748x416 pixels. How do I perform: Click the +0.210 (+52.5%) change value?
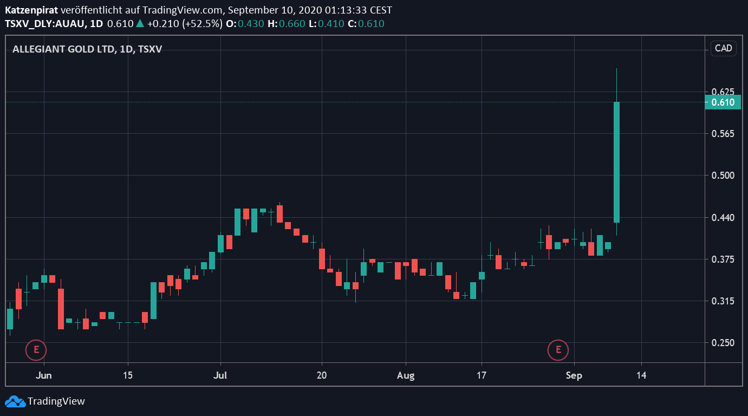(185, 23)
